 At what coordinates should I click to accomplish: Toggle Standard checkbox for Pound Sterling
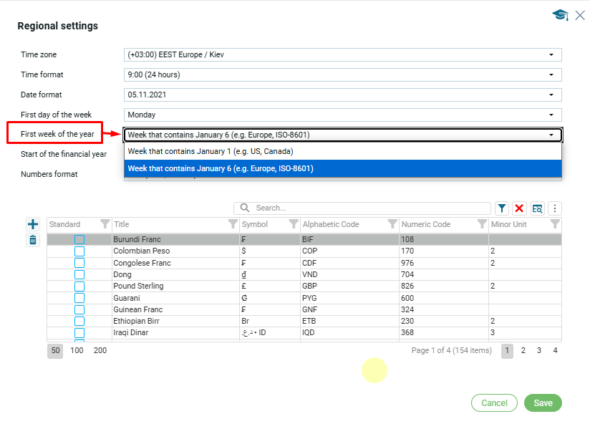(79, 286)
